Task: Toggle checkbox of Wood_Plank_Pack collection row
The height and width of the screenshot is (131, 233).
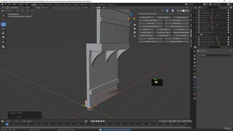Action: tap(228, 15)
